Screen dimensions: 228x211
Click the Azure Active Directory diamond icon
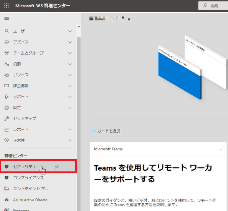click(x=7, y=199)
